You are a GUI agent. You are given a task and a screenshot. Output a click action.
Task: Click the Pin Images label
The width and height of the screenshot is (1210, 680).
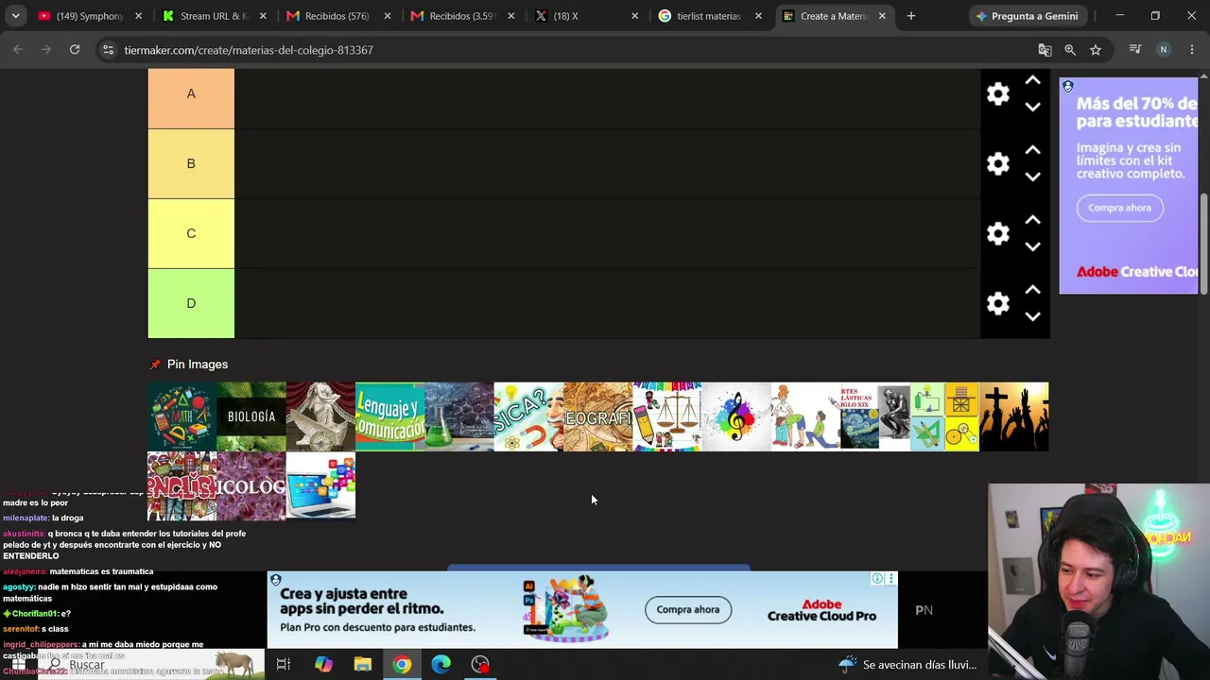tap(198, 365)
